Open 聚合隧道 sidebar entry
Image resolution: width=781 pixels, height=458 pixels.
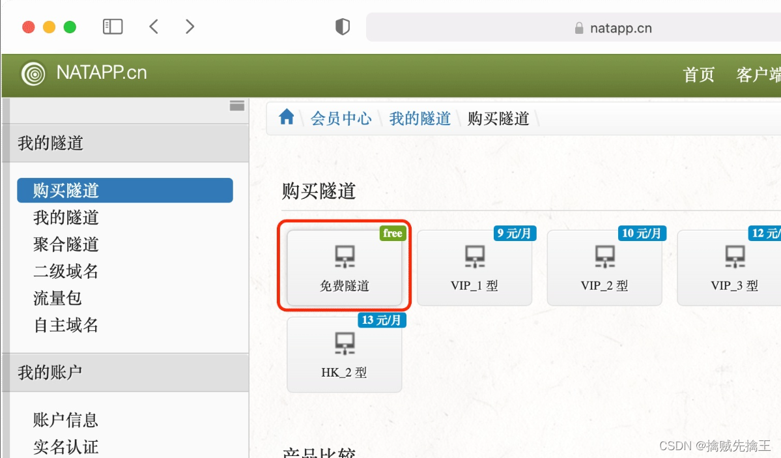(x=66, y=244)
